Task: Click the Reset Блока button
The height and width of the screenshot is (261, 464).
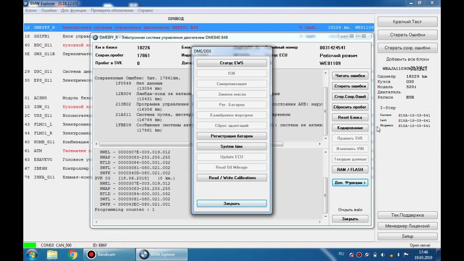Action: 350,117
